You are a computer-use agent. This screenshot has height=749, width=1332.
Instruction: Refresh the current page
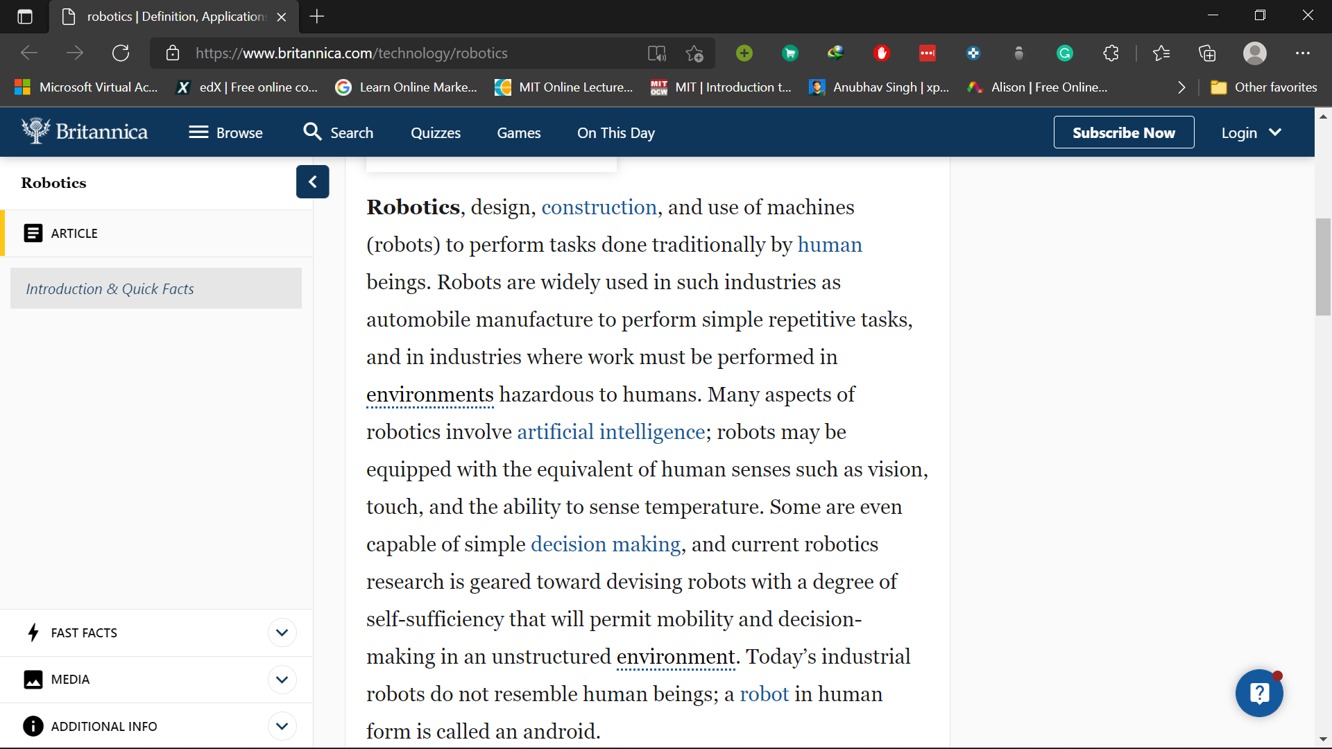pos(121,53)
